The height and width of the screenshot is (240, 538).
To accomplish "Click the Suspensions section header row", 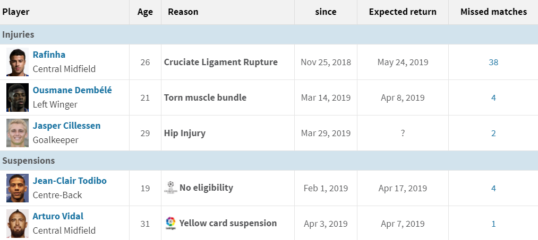I will click(29, 161).
